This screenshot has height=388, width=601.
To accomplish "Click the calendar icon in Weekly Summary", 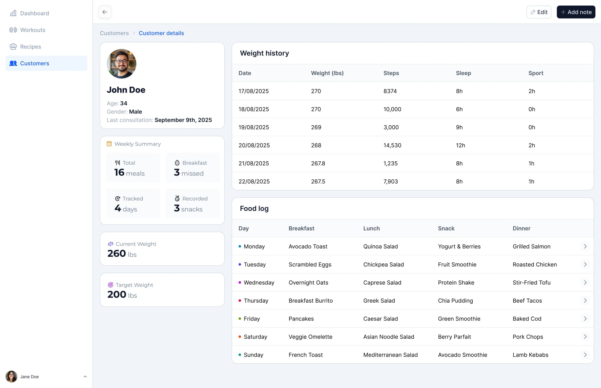I will coord(109,144).
